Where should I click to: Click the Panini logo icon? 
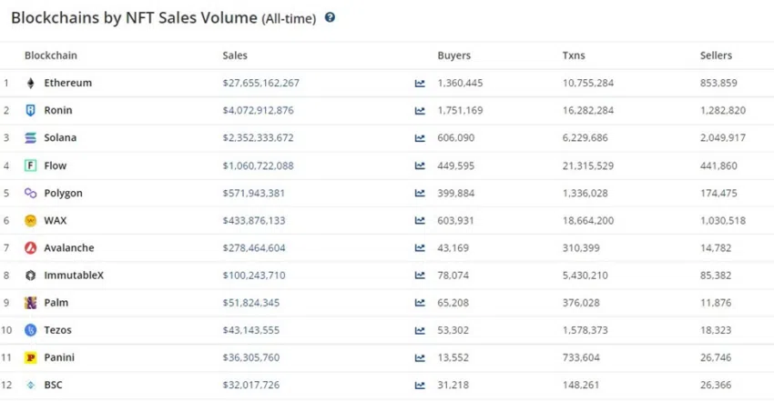(x=31, y=357)
